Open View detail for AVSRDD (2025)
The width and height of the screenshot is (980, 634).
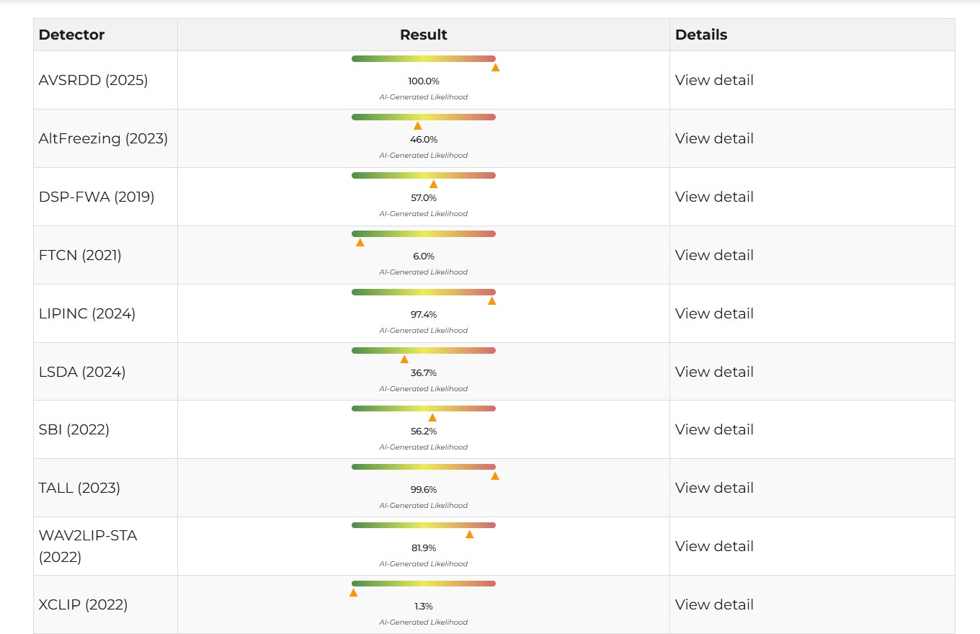coord(714,80)
